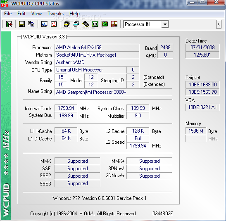Click the Internal Clock value 1799.94

click(66, 108)
